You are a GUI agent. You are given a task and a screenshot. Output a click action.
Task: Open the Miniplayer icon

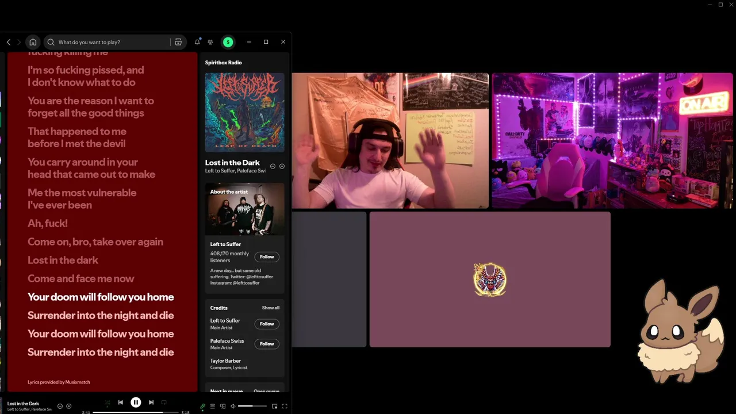pyautogui.click(x=274, y=406)
